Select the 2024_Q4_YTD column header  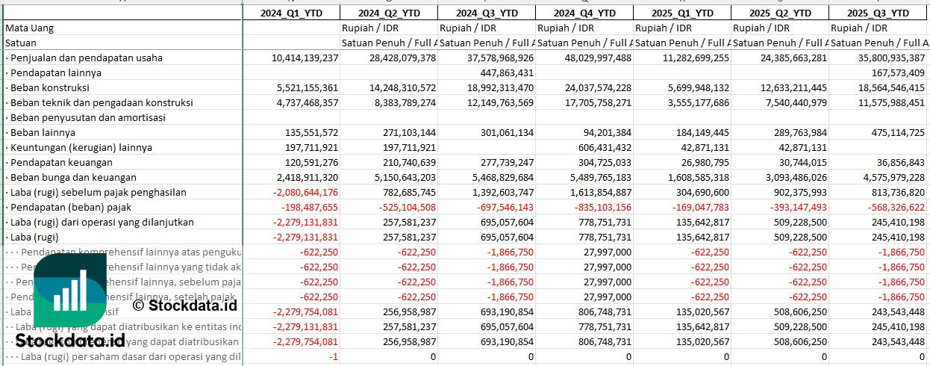pyautogui.click(x=584, y=13)
